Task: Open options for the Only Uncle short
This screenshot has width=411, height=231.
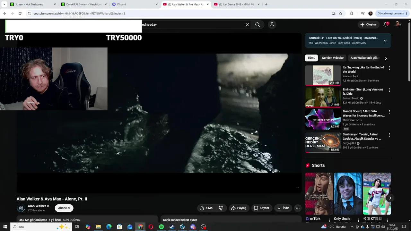Action: point(358,220)
